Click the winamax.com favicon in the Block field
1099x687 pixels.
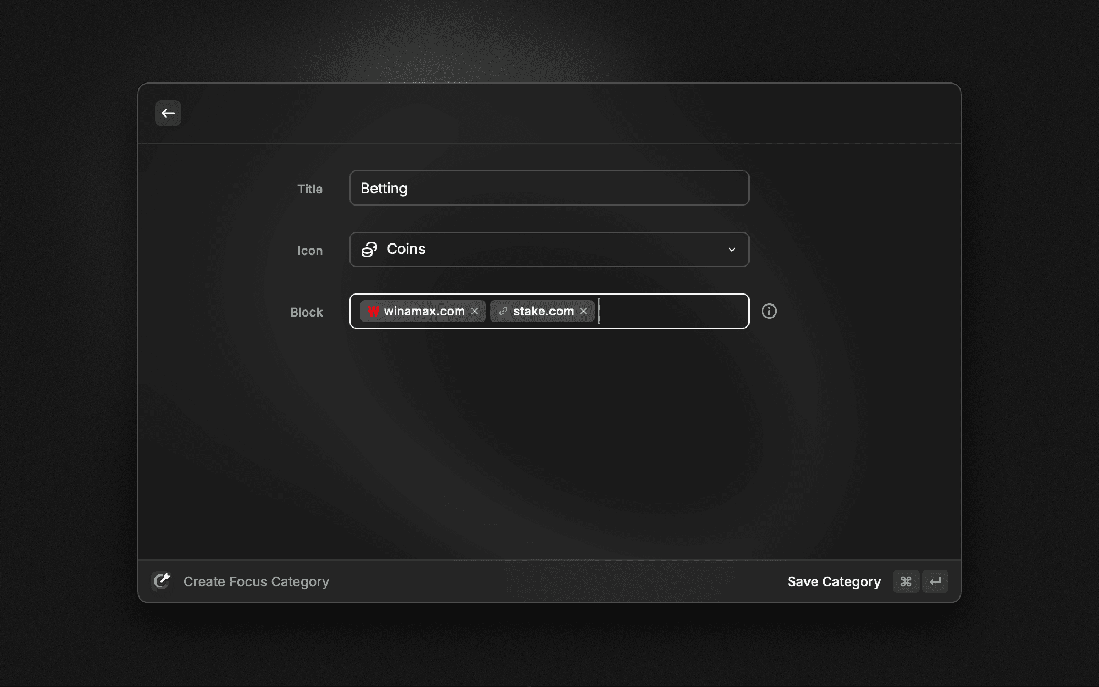373,311
